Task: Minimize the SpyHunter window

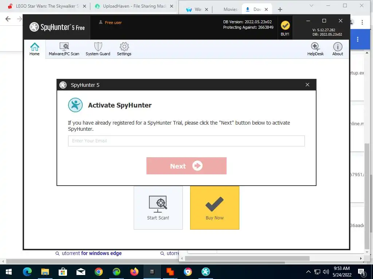Action: click(x=308, y=21)
